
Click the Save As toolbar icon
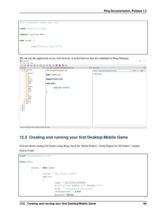31,66
